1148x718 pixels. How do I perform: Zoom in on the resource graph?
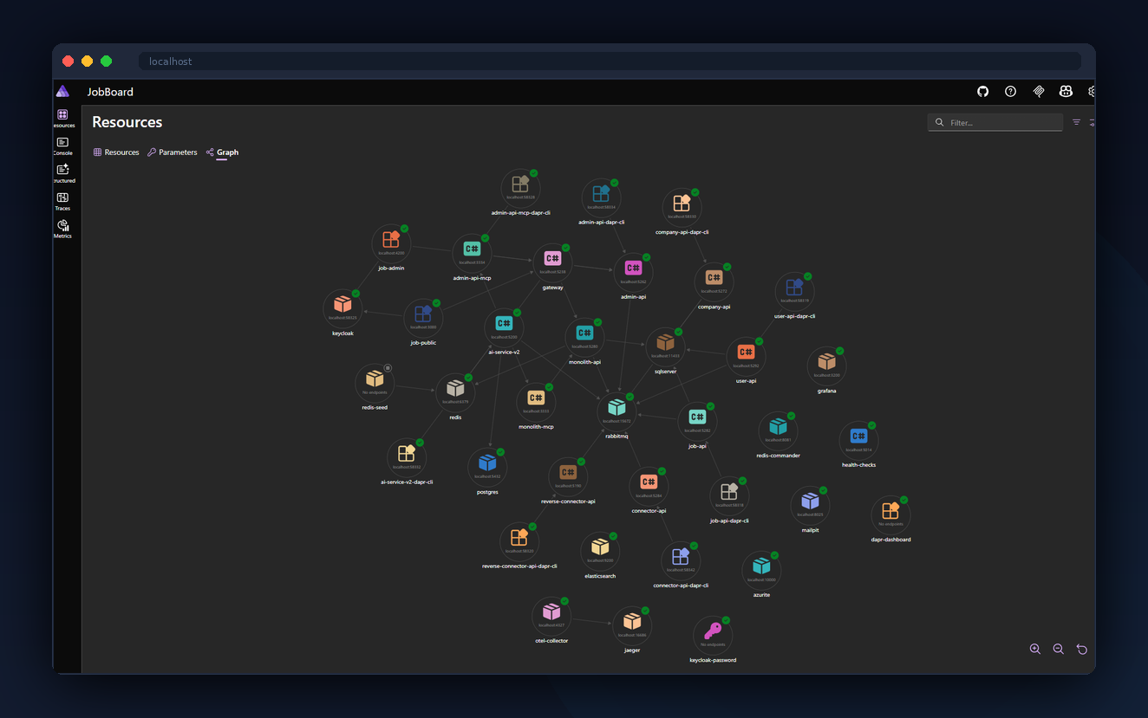tap(1034, 649)
